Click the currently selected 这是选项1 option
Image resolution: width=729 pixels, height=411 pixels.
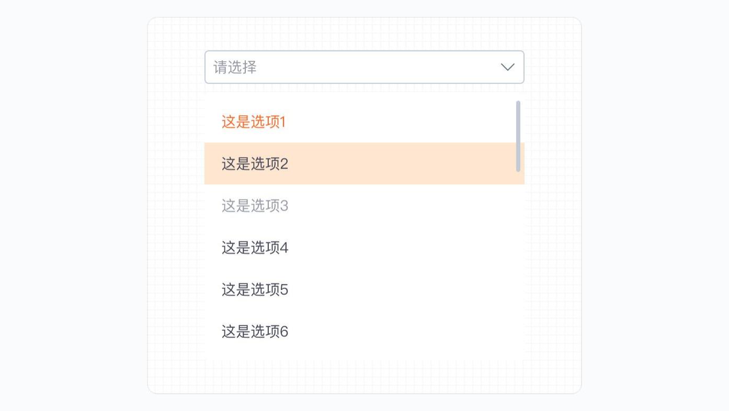pos(253,121)
